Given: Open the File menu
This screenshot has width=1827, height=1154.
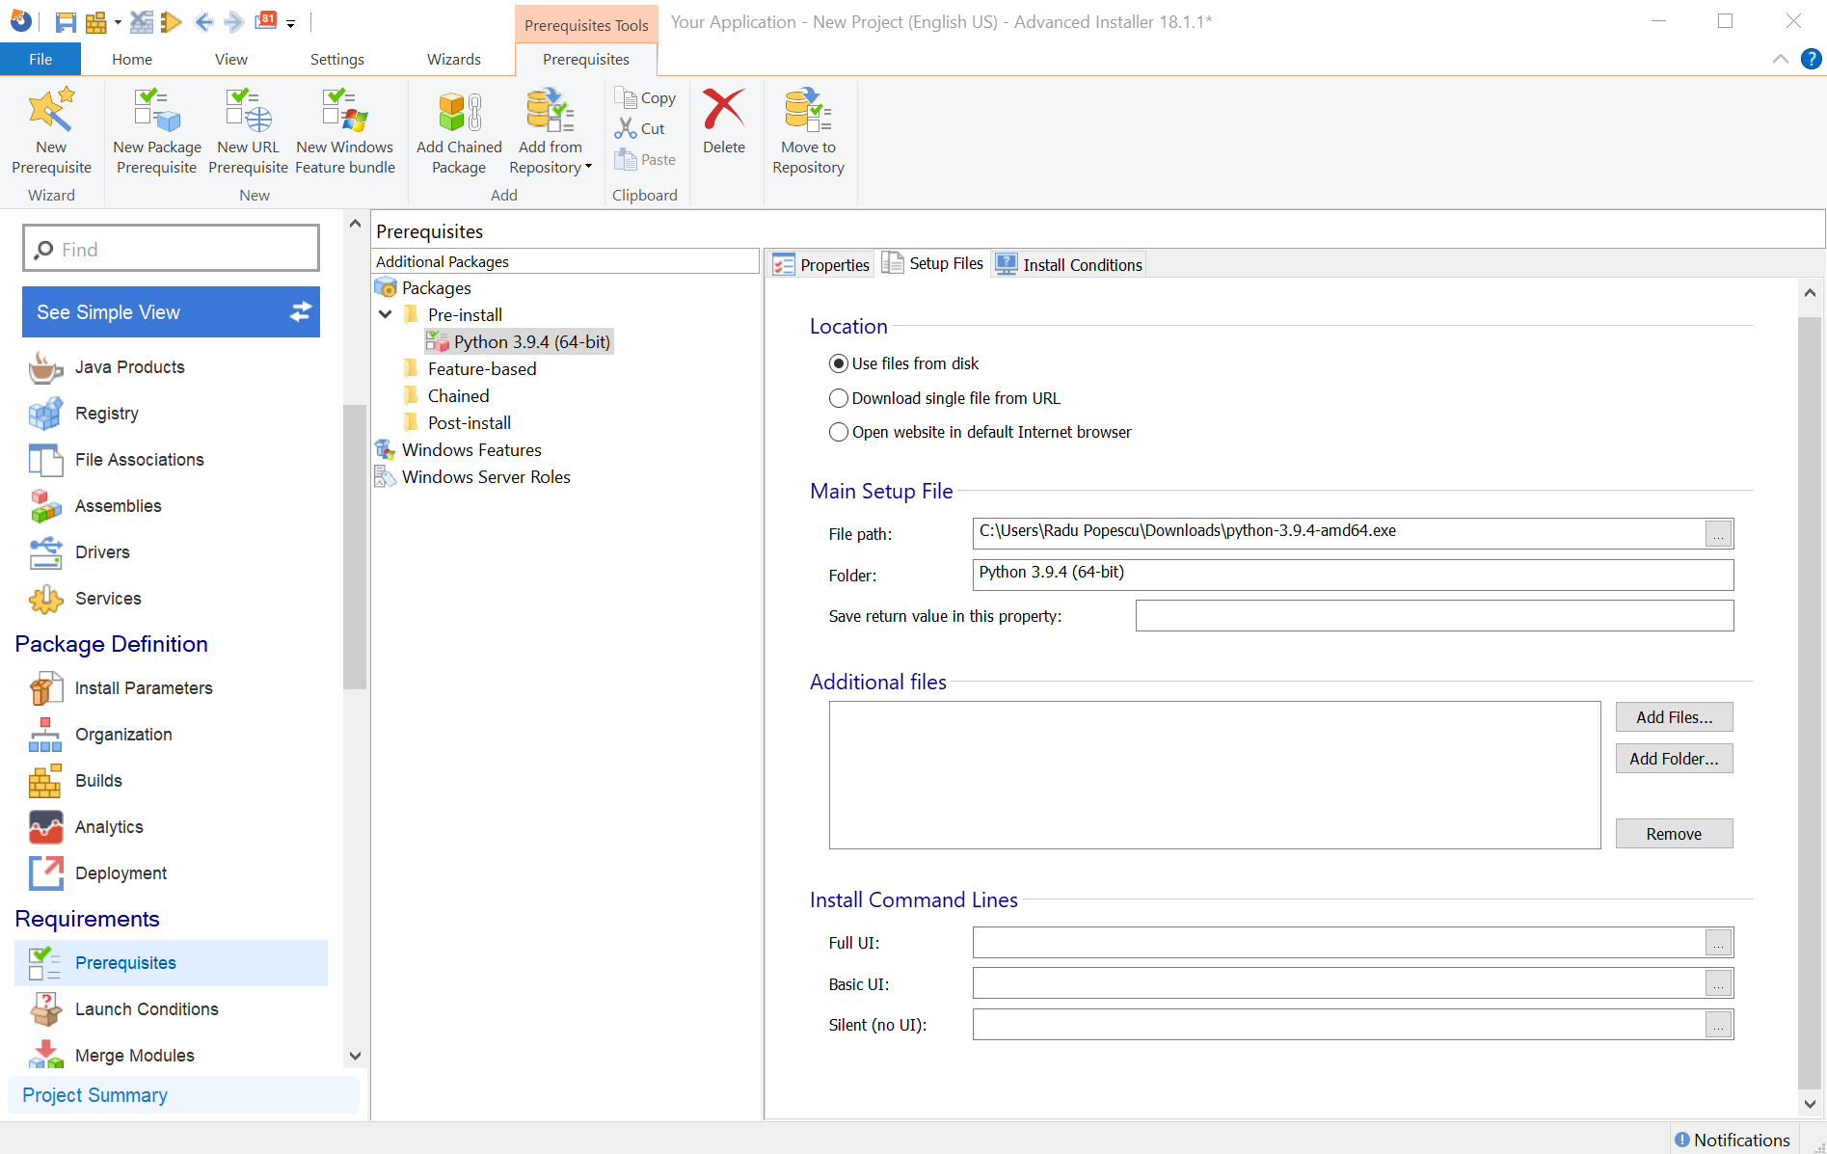Looking at the screenshot, I should click(x=40, y=59).
